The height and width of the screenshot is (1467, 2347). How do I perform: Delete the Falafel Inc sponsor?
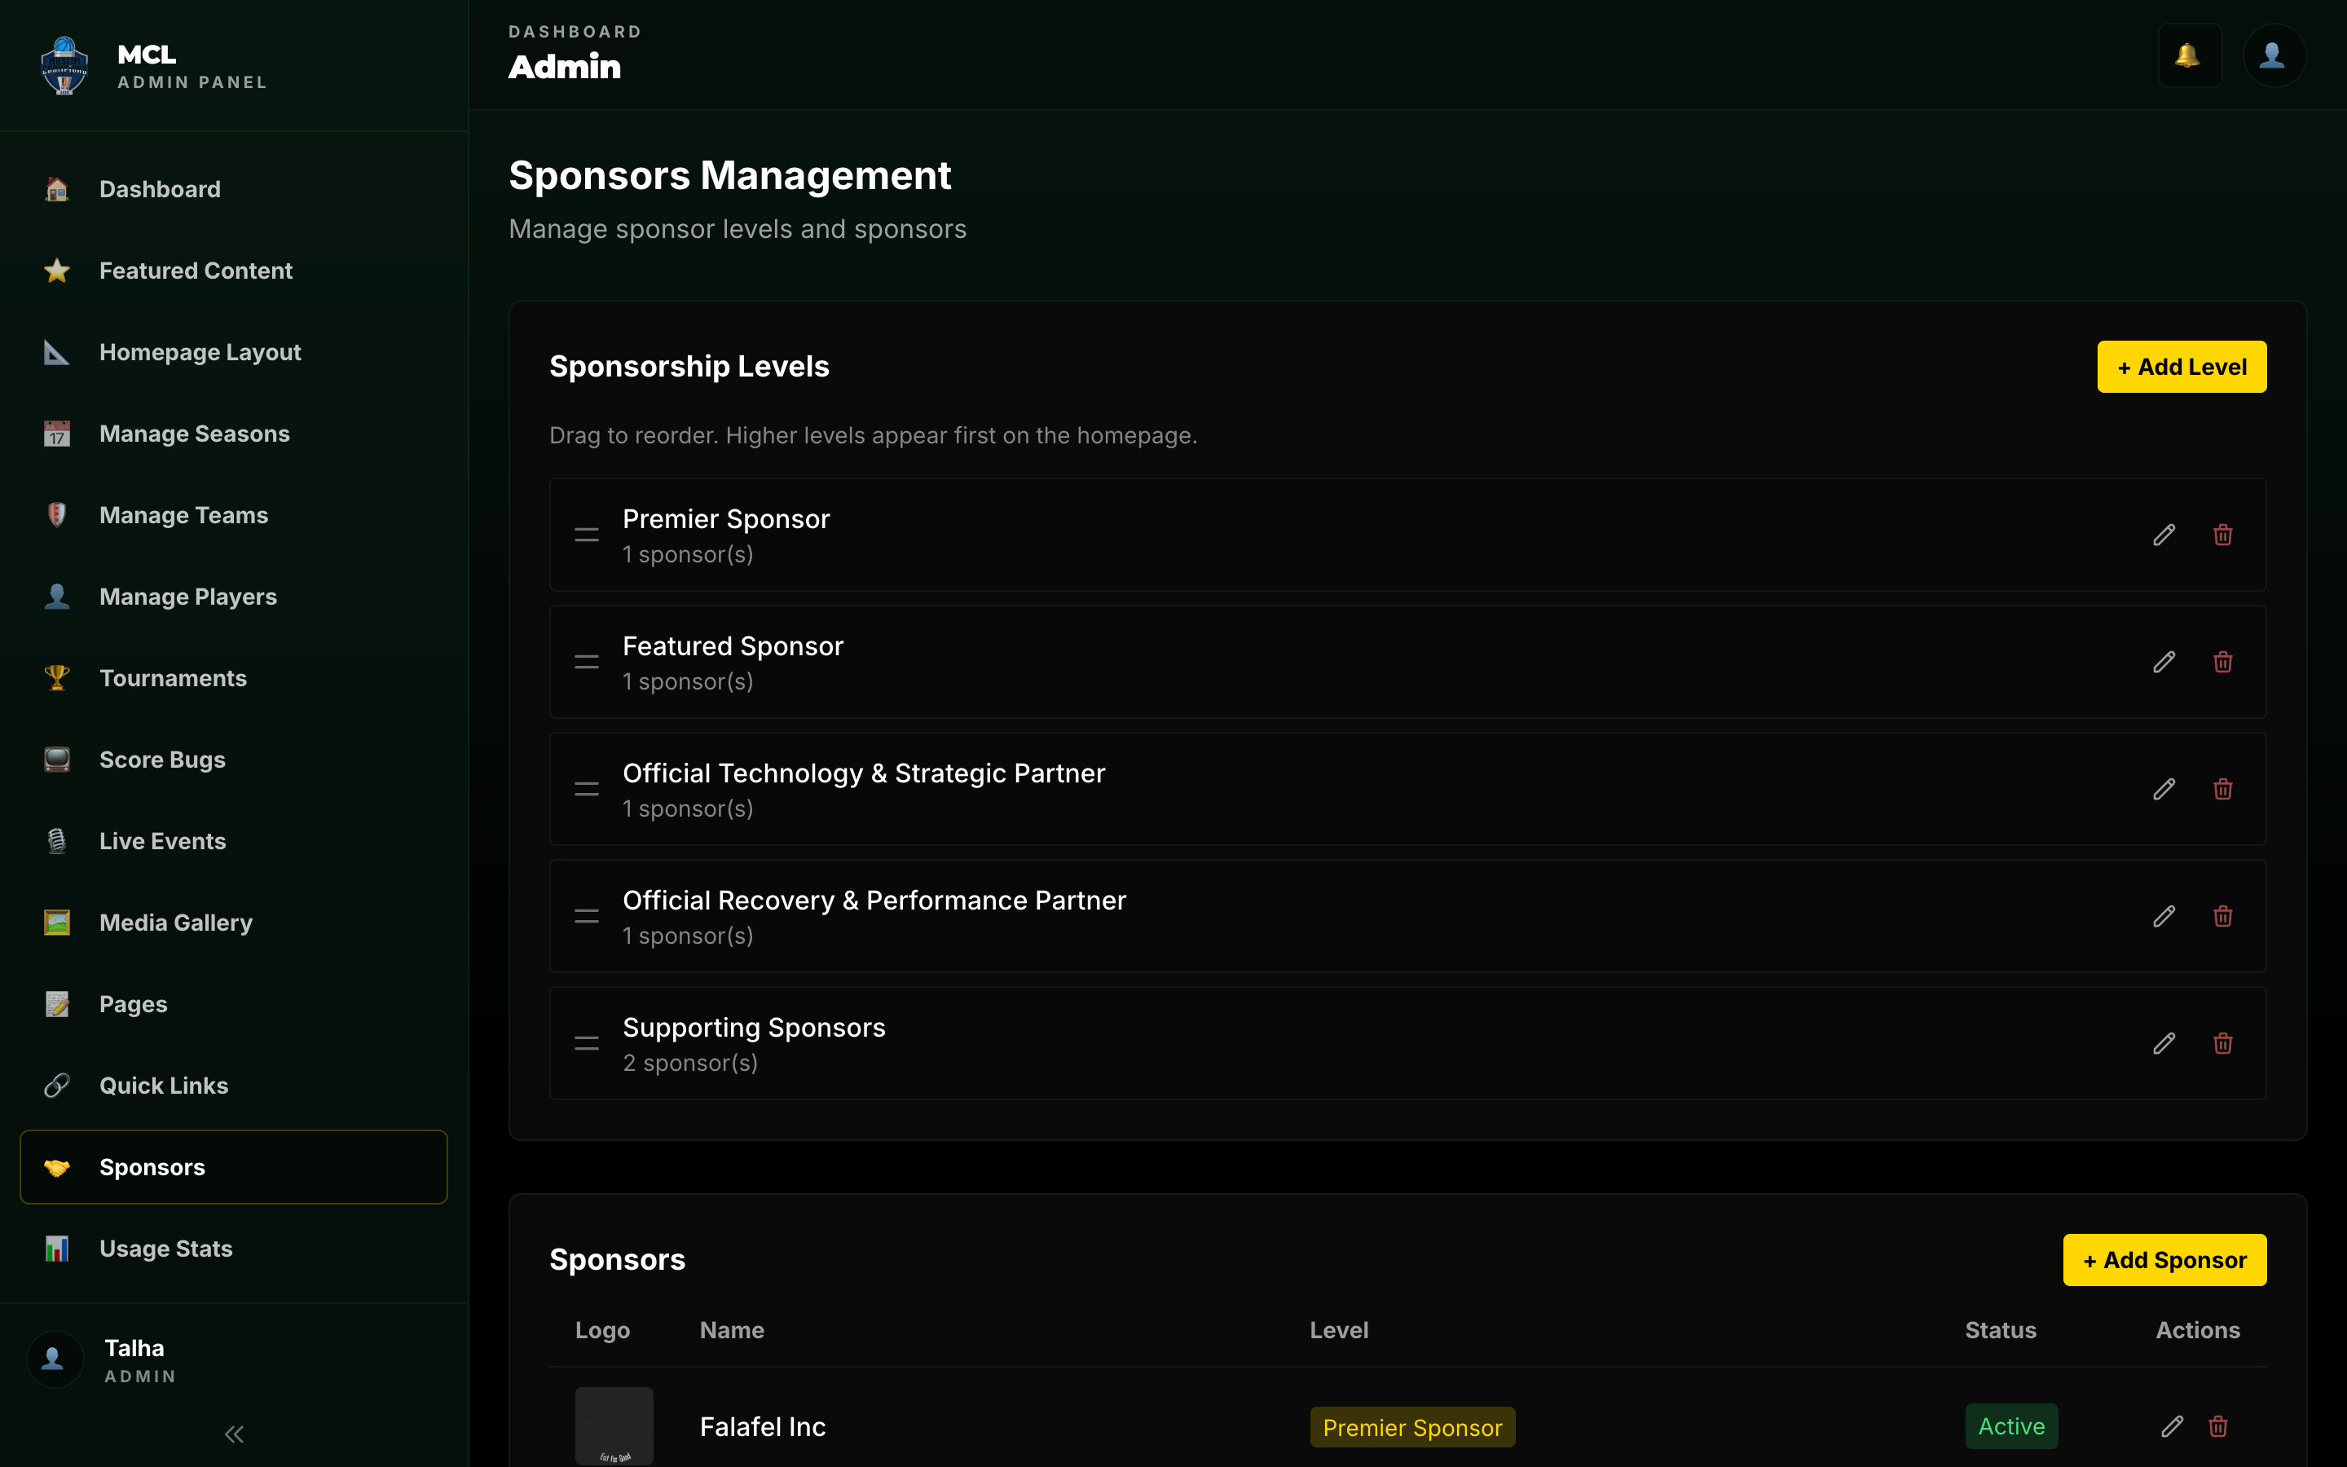(2220, 1426)
